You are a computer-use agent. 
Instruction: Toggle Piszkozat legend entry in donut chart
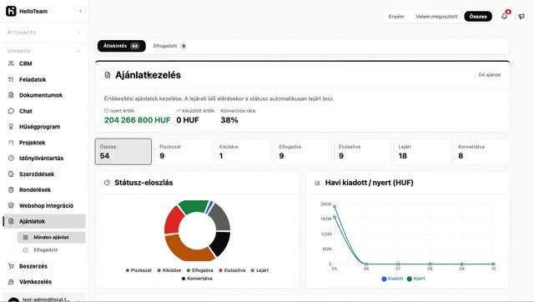point(139,270)
